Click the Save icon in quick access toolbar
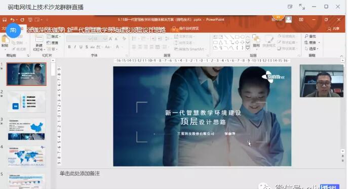 tap(5, 20)
